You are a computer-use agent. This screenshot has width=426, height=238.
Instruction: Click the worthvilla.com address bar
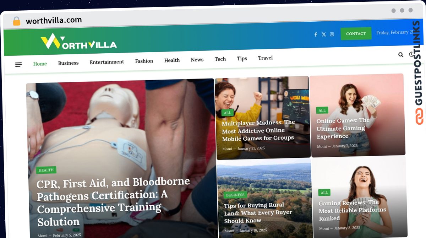click(54, 21)
